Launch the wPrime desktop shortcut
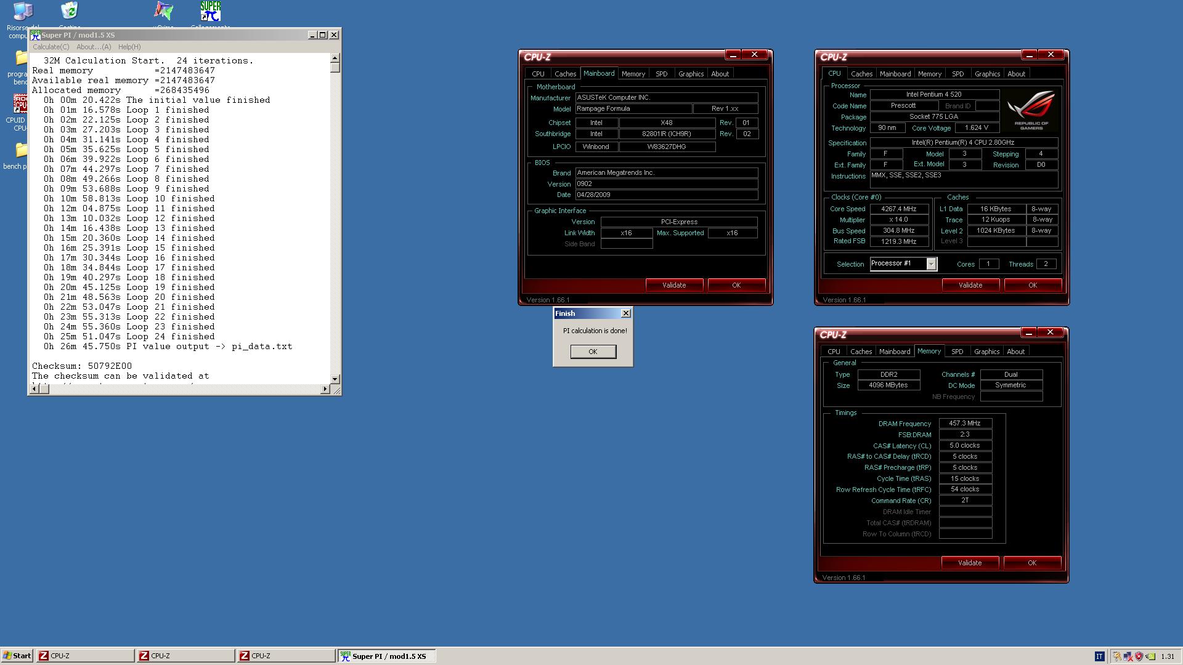This screenshot has width=1183, height=665. 164,11
